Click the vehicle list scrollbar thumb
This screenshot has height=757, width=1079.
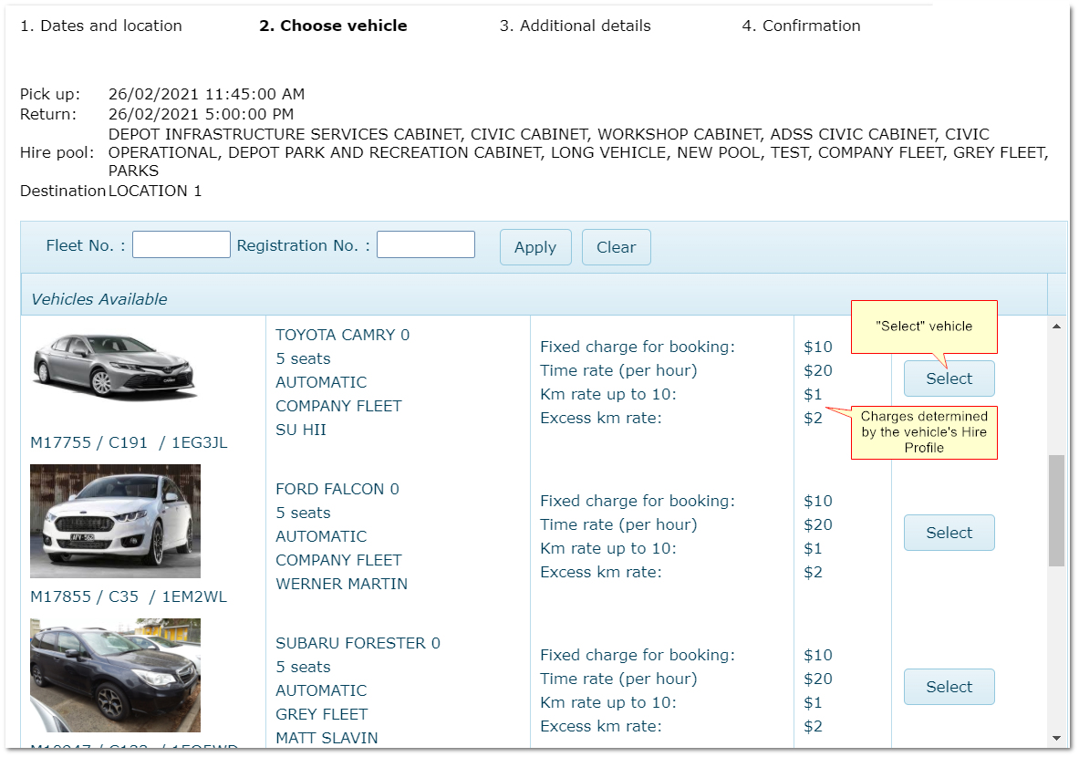coord(1056,511)
